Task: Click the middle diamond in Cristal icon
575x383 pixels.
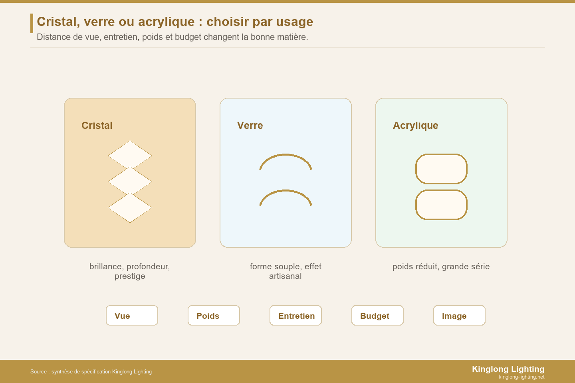Action: pyautogui.click(x=130, y=182)
